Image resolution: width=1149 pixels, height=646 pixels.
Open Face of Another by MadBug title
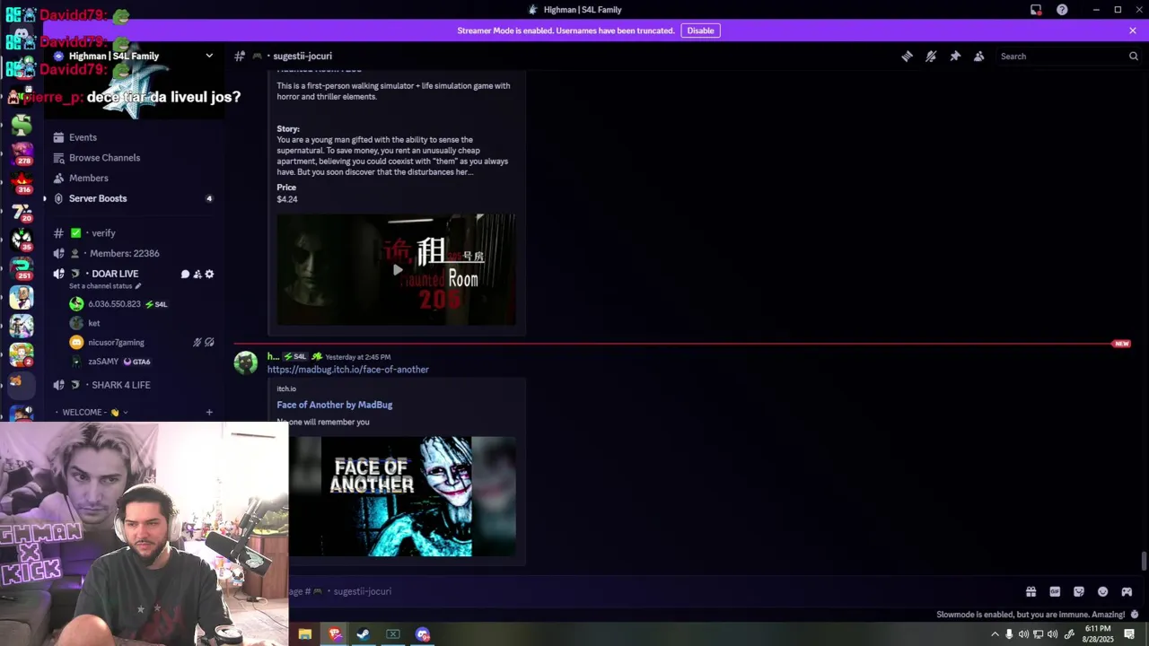pos(334,405)
